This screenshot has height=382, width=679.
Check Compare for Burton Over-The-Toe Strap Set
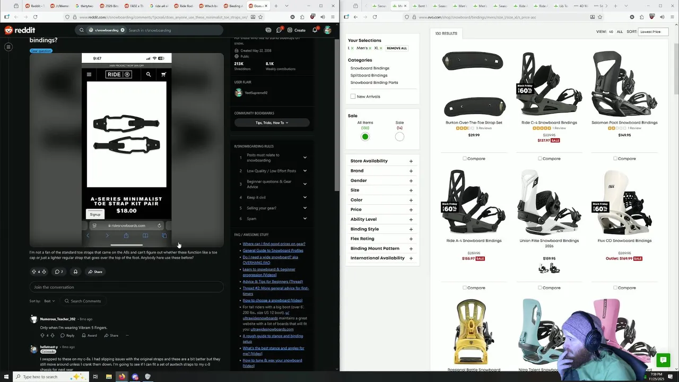coord(465,158)
